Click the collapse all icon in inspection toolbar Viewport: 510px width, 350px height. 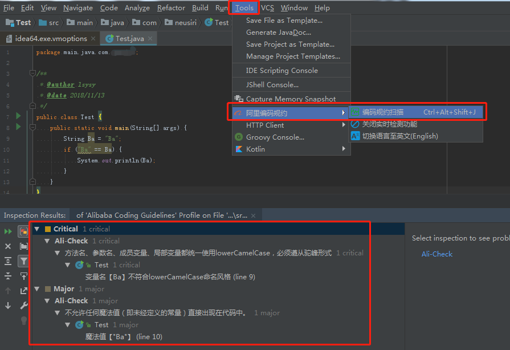pos(7,277)
